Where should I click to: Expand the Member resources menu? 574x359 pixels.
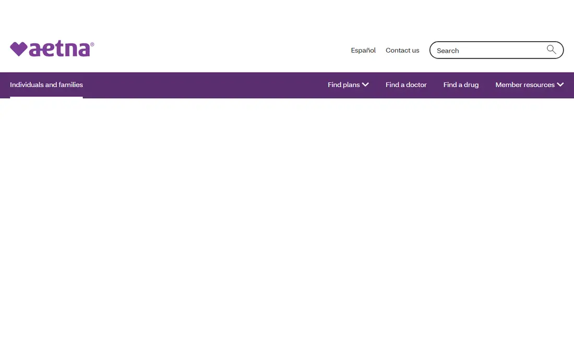coord(529,85)
